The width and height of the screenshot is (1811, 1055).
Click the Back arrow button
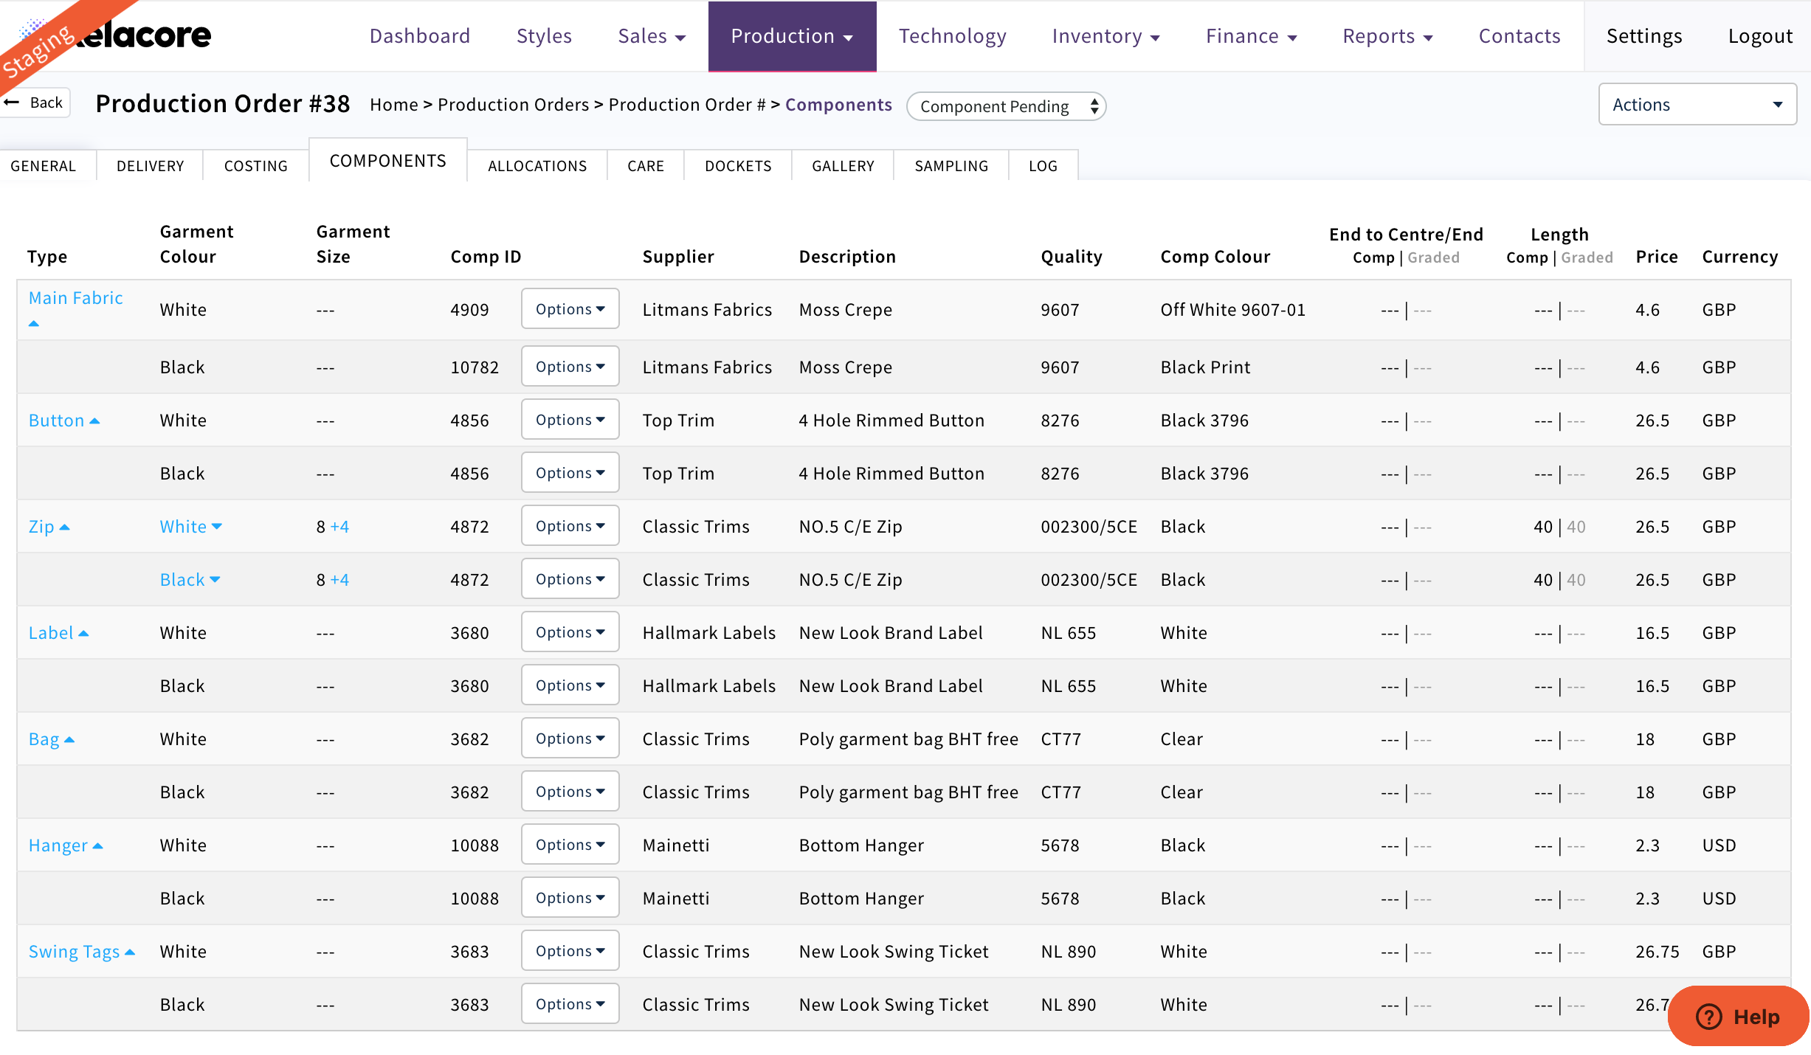35,103
